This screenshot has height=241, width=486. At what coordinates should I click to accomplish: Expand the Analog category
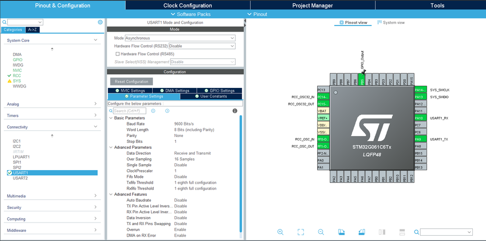95,104
